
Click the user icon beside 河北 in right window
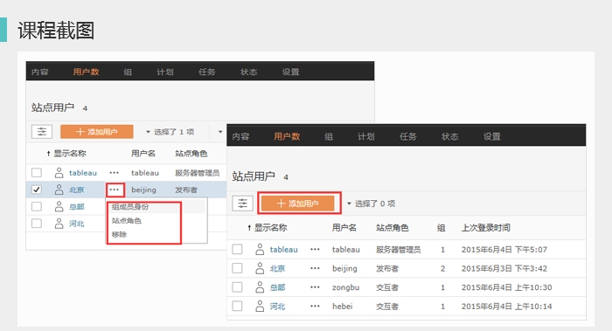pyautogui.click(x=260, y=306)
